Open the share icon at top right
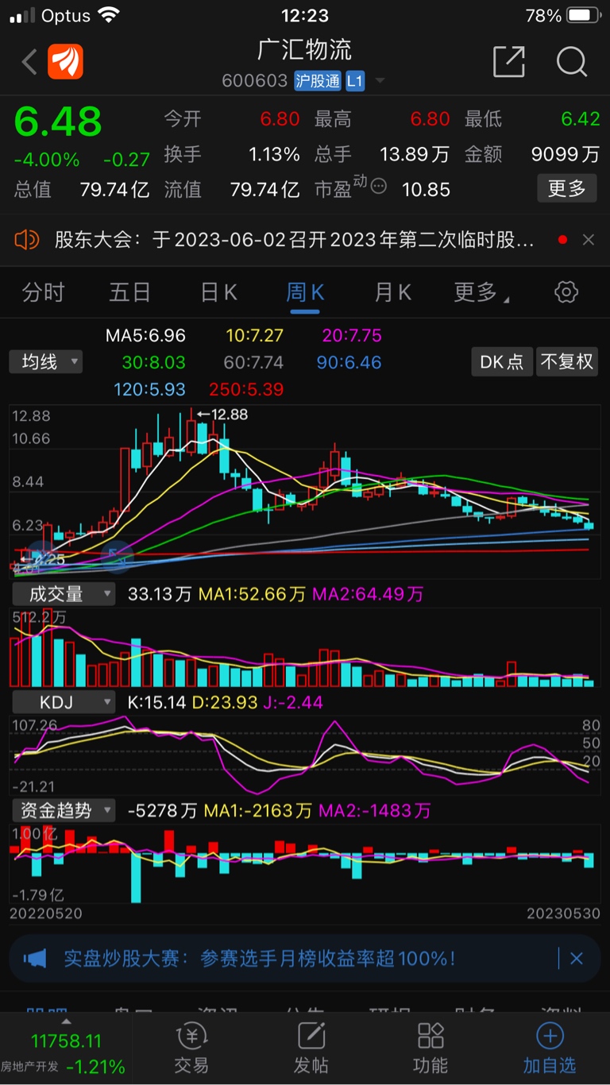 (509, 62)
